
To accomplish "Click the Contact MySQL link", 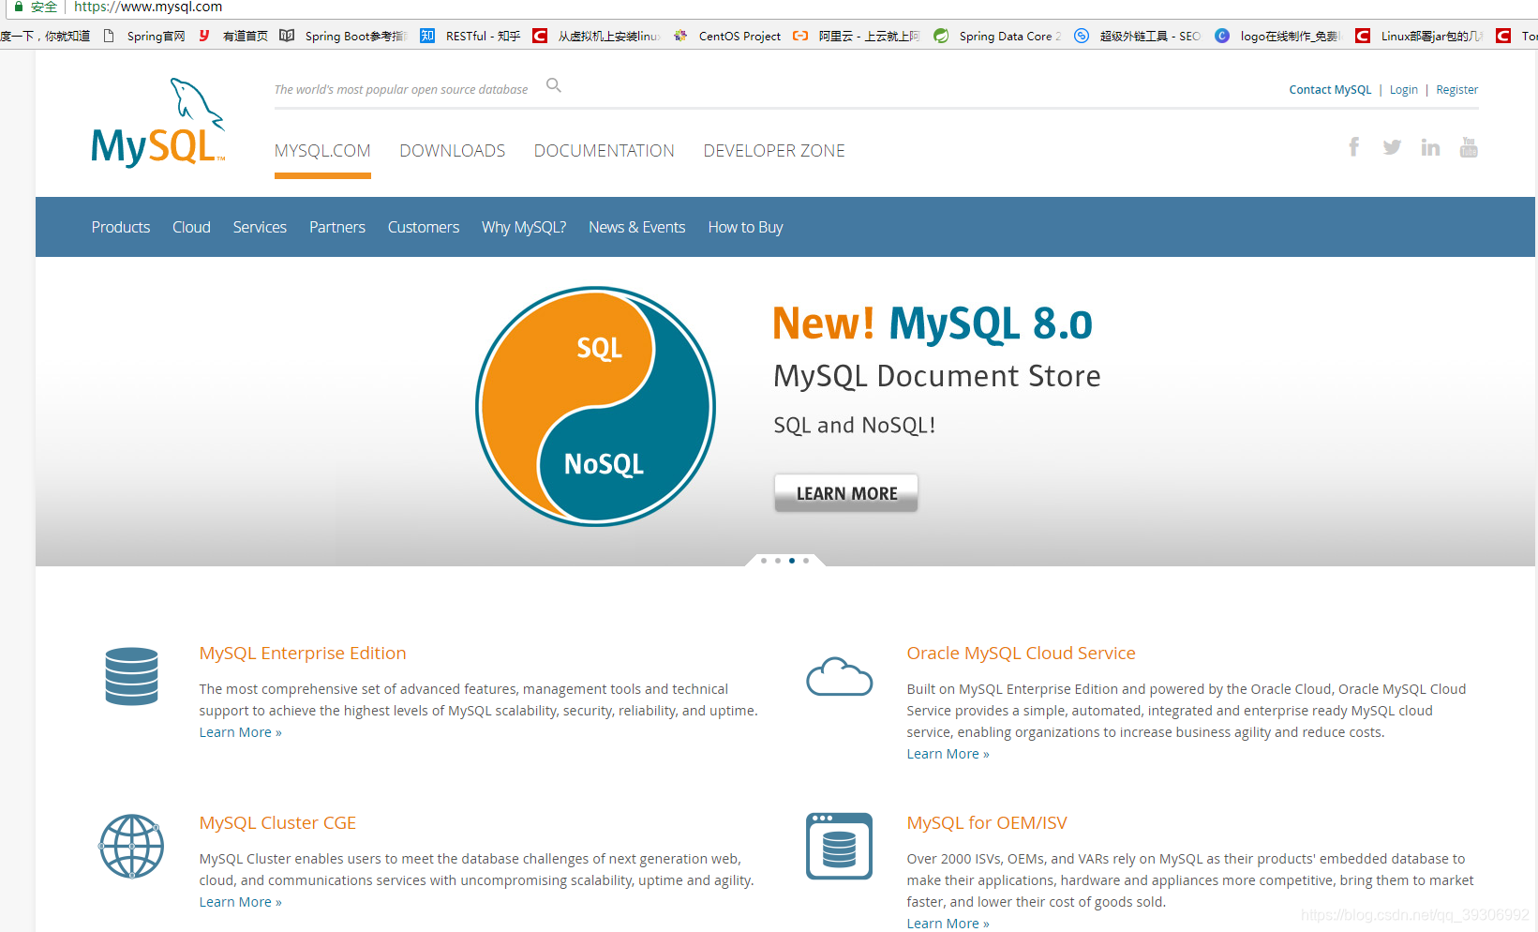I will pyautogui.click(x=1330, y=90).
